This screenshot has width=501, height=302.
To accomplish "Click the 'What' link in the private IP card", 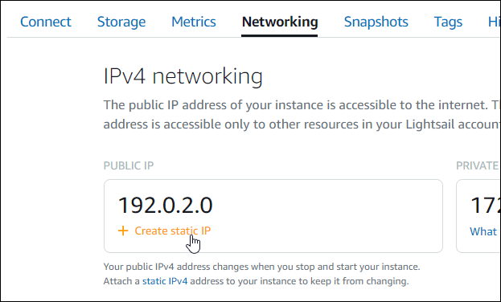I will click(x=483, y=231).
